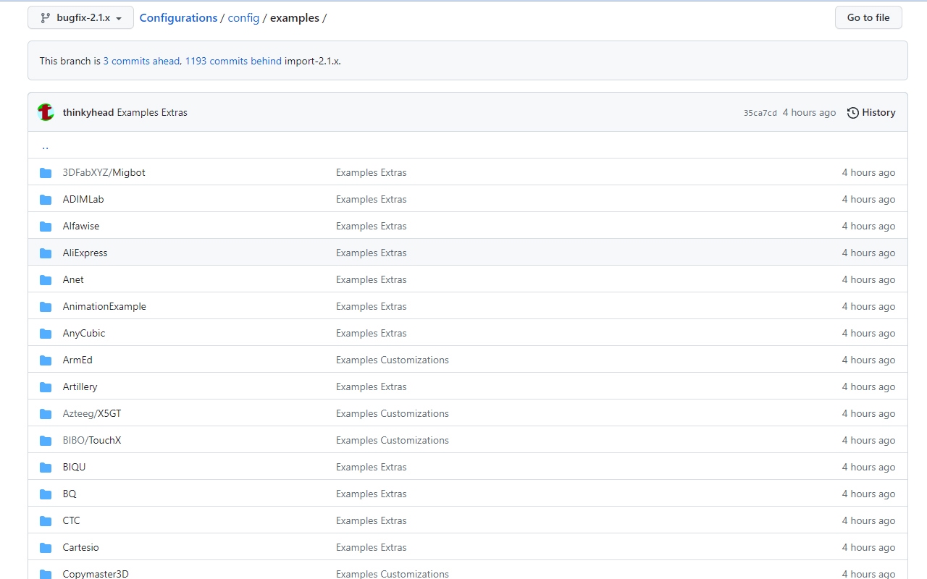Open the BIQU folder
Viewport: 927px width, 579px height.
pos(75,467)
